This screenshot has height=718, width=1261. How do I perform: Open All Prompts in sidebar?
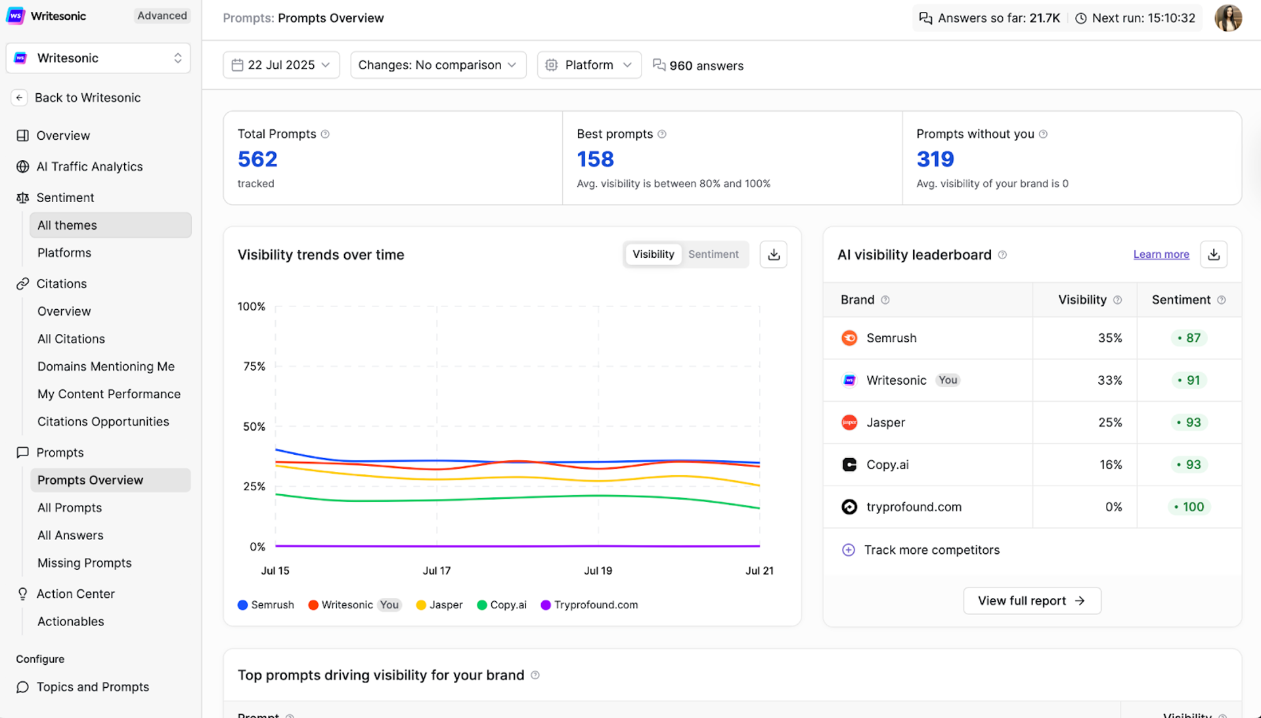click(x=70, y=508)
